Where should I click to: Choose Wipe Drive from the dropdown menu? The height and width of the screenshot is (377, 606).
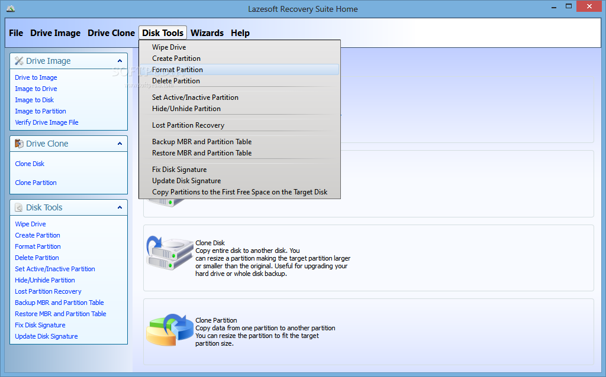(240, 47)
